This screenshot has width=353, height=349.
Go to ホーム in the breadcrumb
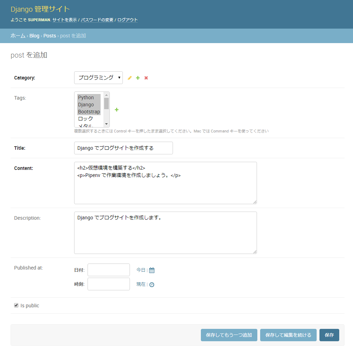click(x=18, y=36)
